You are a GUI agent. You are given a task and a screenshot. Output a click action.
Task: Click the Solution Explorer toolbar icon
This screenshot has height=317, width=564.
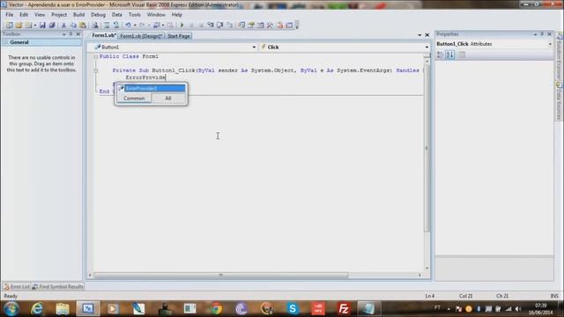(241, 26)
